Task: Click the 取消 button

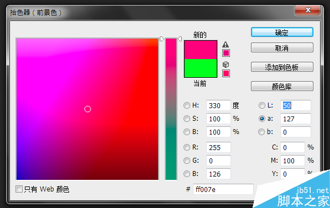Action: pyautogui.click(x=282, y=48)
